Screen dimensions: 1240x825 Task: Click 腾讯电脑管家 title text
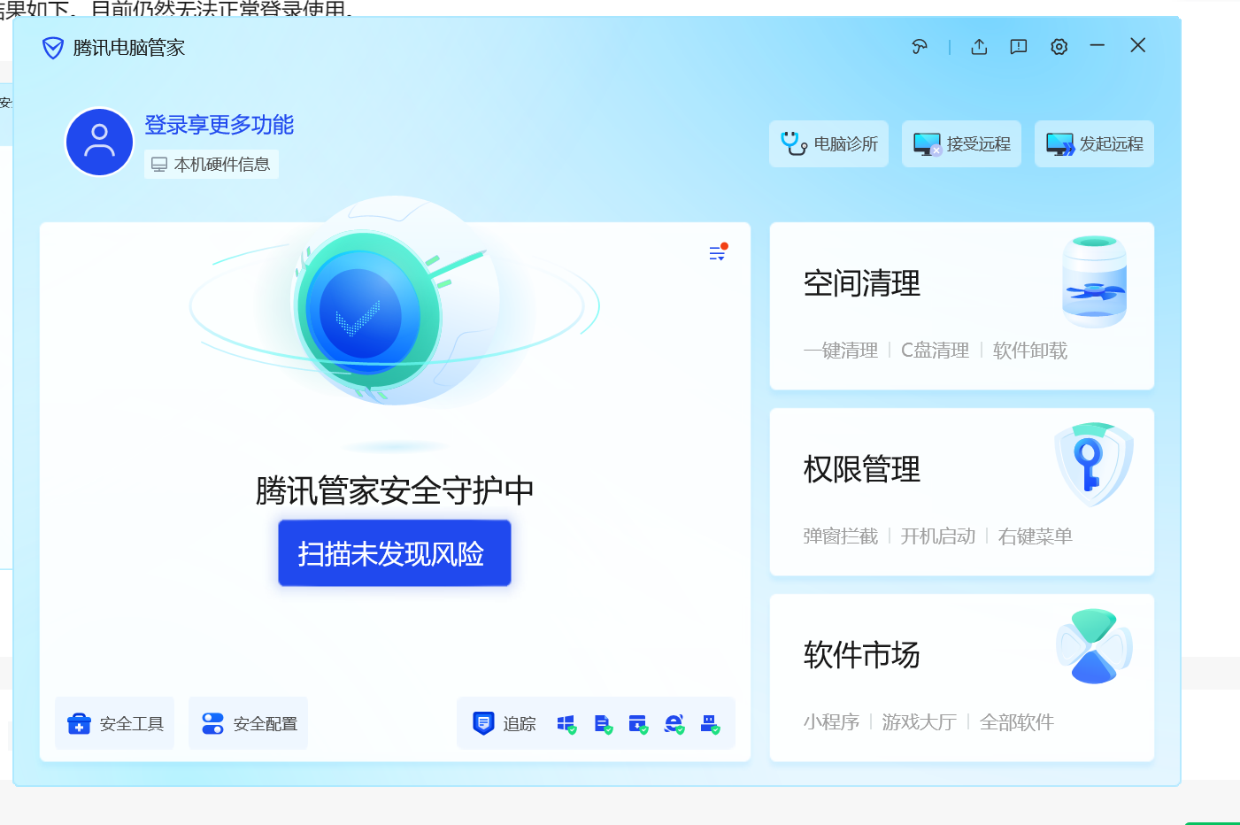[x=129, y=48]
